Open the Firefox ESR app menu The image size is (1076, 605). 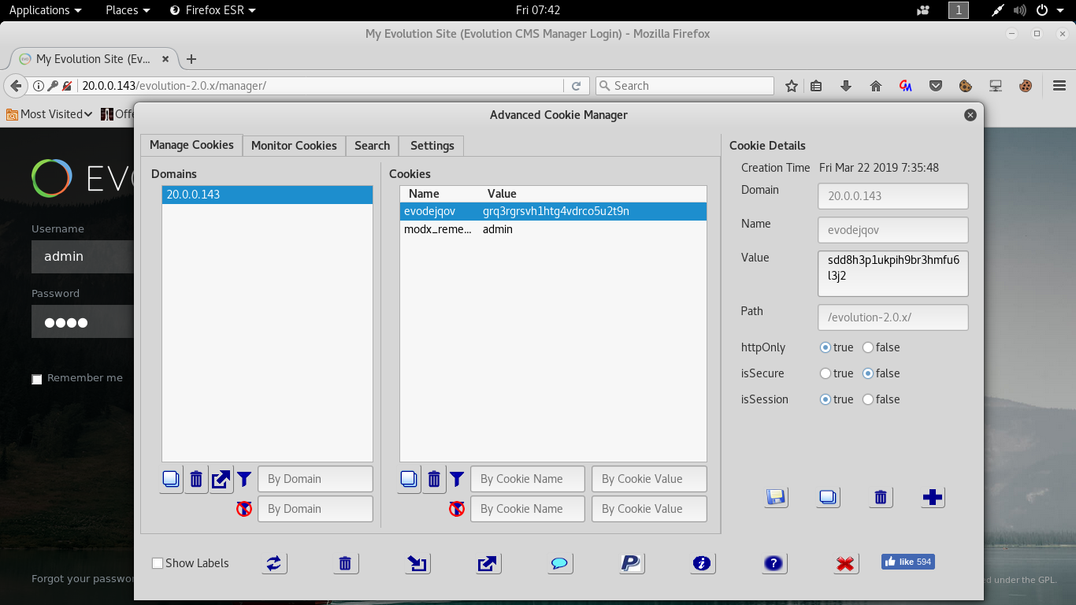[214, 10]
